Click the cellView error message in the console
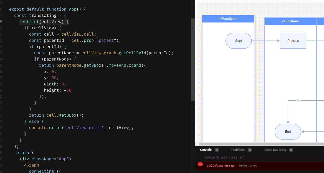324x173 pixels. (x=221, y=165)
